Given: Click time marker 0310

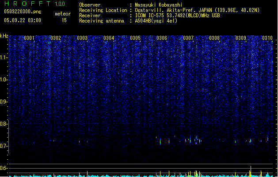Looking at the screenshot, I should 267,38.
